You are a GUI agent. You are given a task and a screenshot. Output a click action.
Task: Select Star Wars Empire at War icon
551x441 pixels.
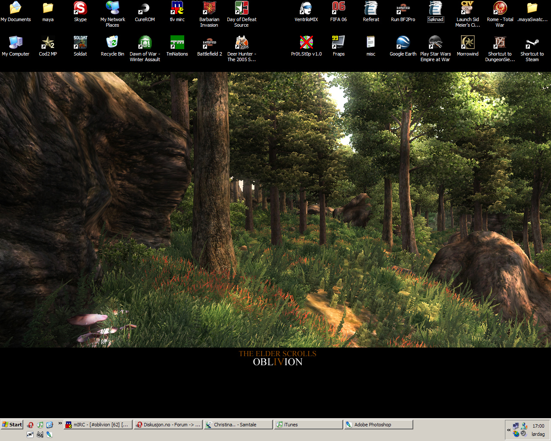click(x=435, y=49)
